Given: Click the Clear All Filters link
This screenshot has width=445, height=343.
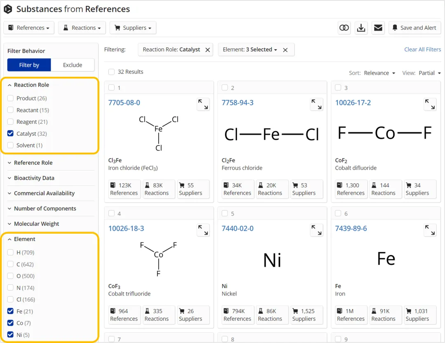Looking at the screenshot, I should tap(422, 50).
